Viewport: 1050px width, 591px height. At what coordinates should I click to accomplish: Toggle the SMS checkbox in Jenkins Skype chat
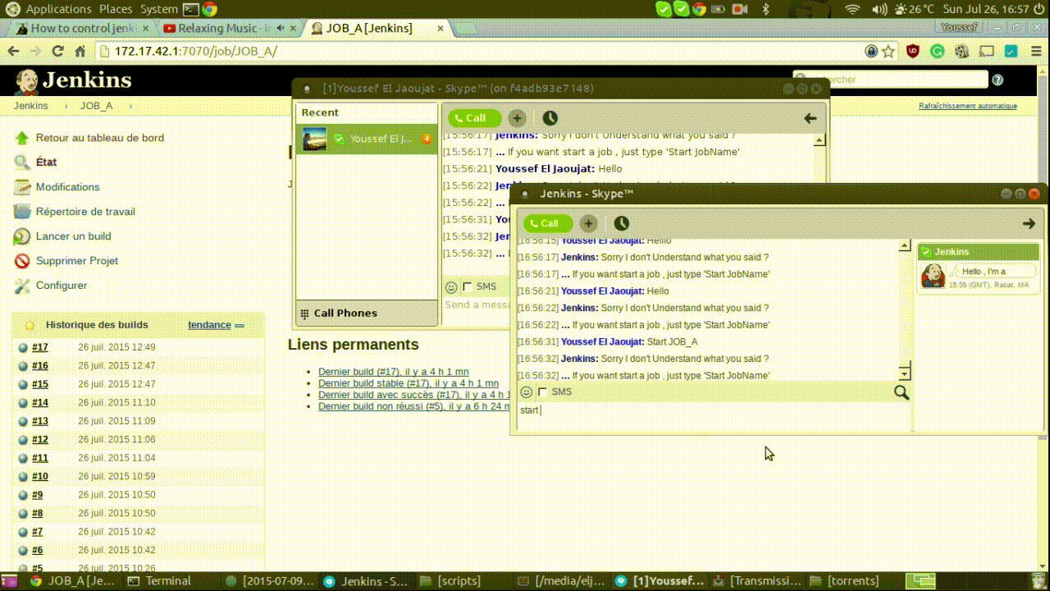[x=542, y=392]
